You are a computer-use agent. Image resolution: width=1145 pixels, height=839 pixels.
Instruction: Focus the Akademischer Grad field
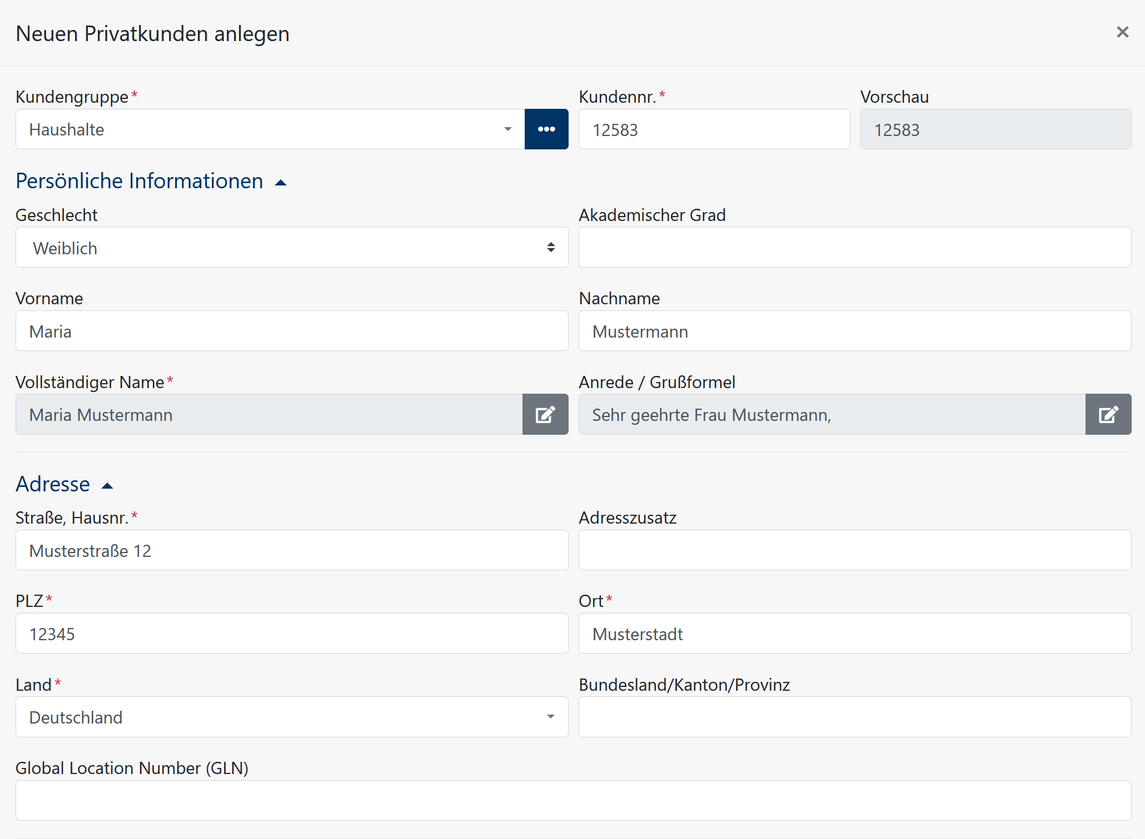(x=855, y=247)
